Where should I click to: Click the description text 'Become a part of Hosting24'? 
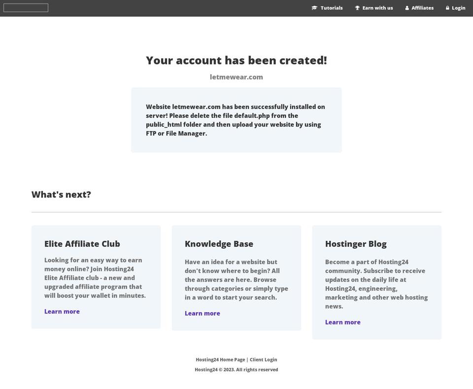pyautogui.click(x=376, y=284)
